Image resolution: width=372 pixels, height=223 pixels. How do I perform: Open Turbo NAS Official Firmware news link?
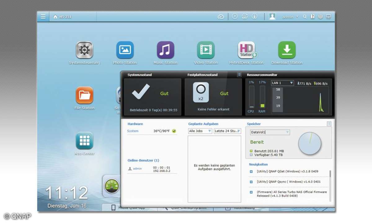pyautogui.click(x=292, y=194)
